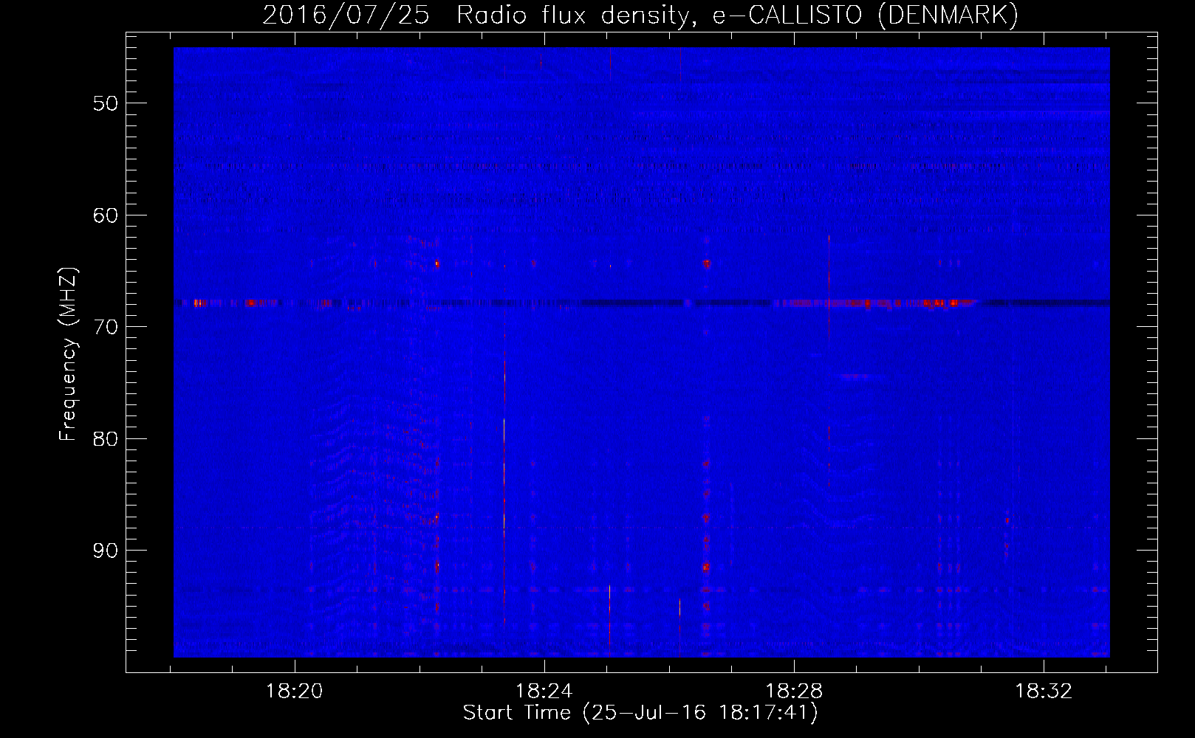Click the 60 frequency tick label

pos(106,215)
